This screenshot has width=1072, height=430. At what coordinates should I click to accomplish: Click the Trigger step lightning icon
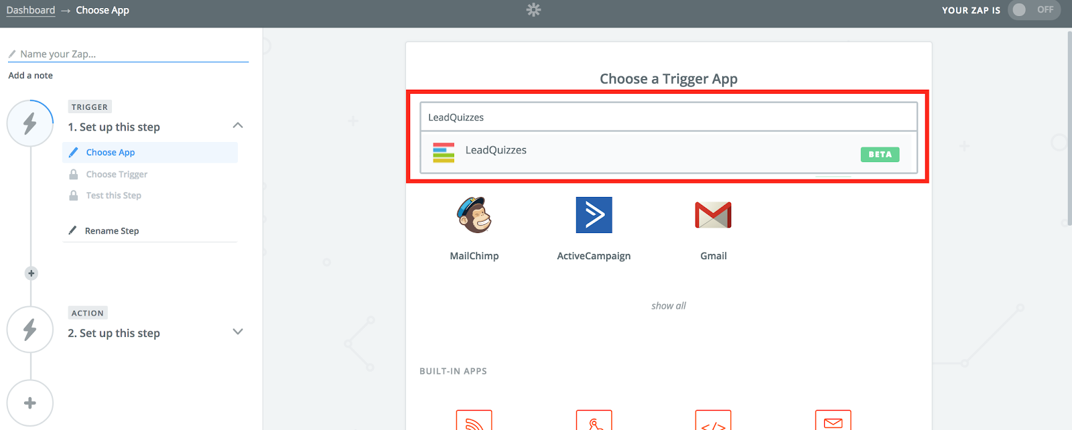(30, 123)
